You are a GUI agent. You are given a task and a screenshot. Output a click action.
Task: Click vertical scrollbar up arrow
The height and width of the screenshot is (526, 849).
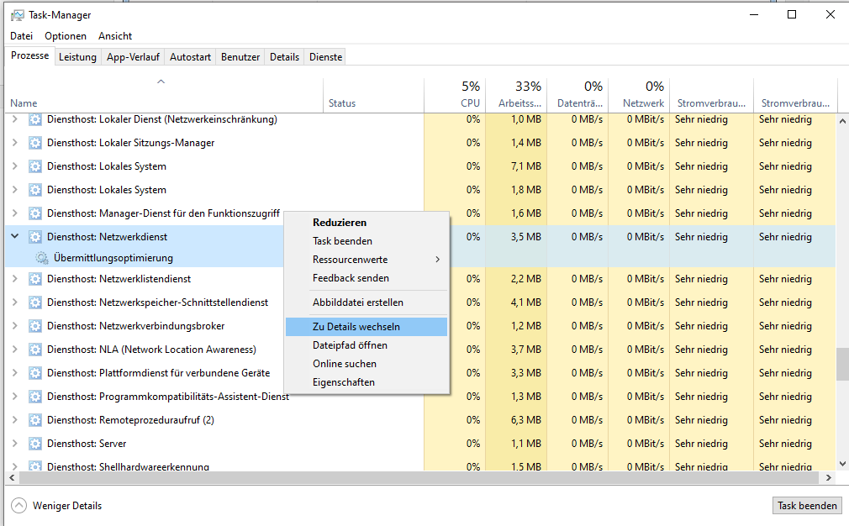(x=842, y=121)
